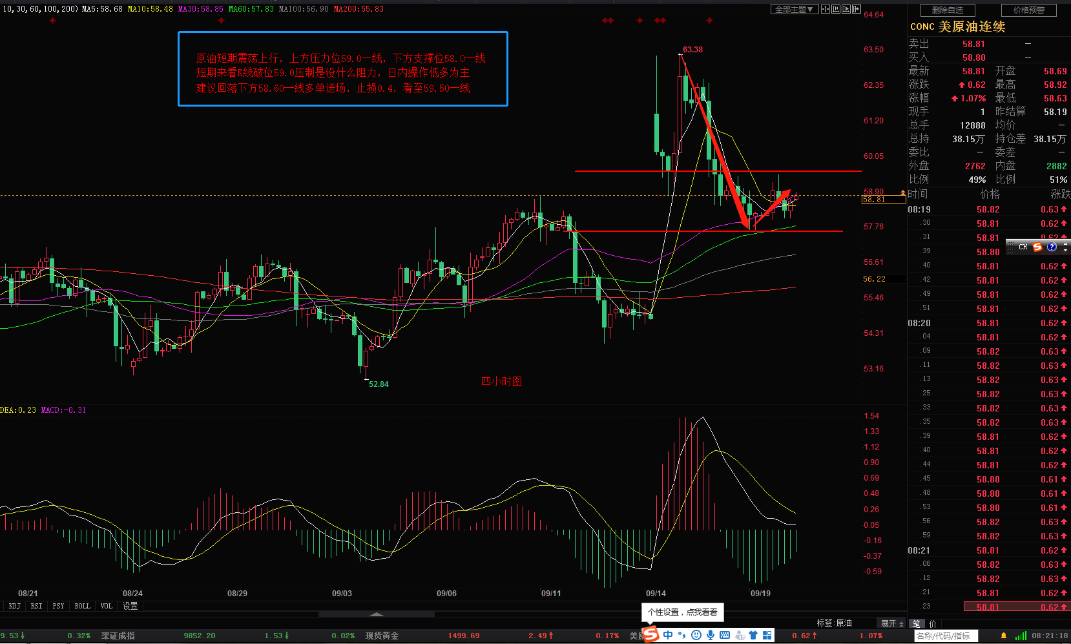Toggle the punctuation mode icon in IME bar

682,635
